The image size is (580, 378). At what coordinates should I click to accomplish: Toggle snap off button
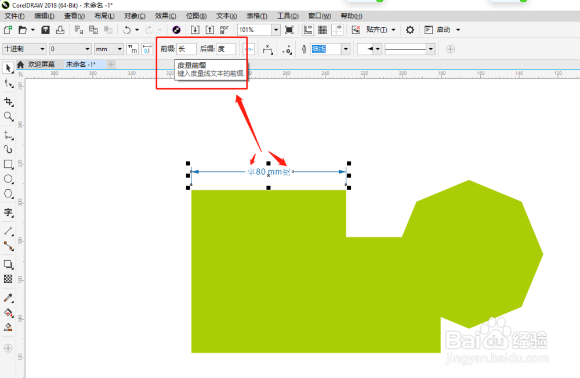(356, 30)
